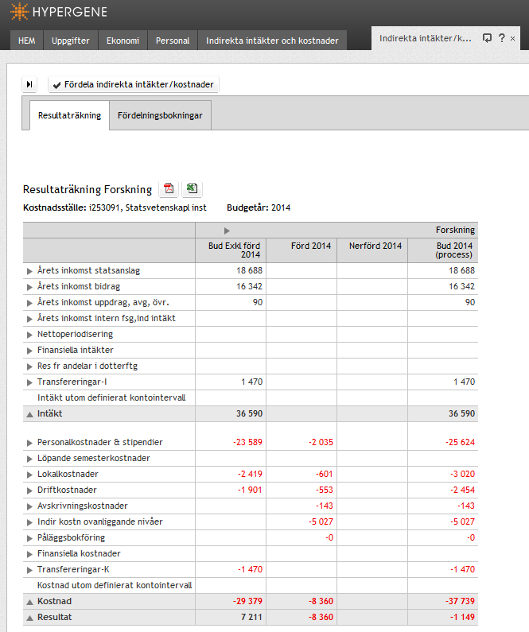Expand Årets inkomst intern fsg,ind intäkt row
This screenshot has width=529, height=632.
coord(29,319)
